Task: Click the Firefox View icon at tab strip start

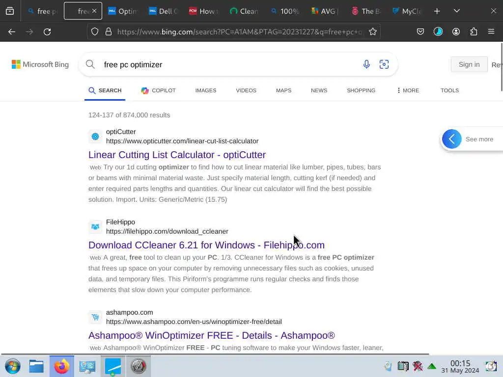Action: pos(10,11)
